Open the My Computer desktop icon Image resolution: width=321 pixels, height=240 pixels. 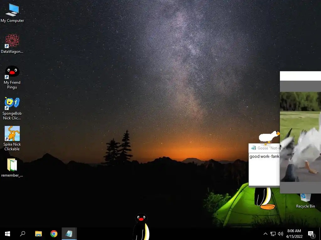pyautogui.click(x=12, y=13)
